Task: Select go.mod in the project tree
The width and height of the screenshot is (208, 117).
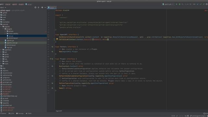Action: point(5,98)
